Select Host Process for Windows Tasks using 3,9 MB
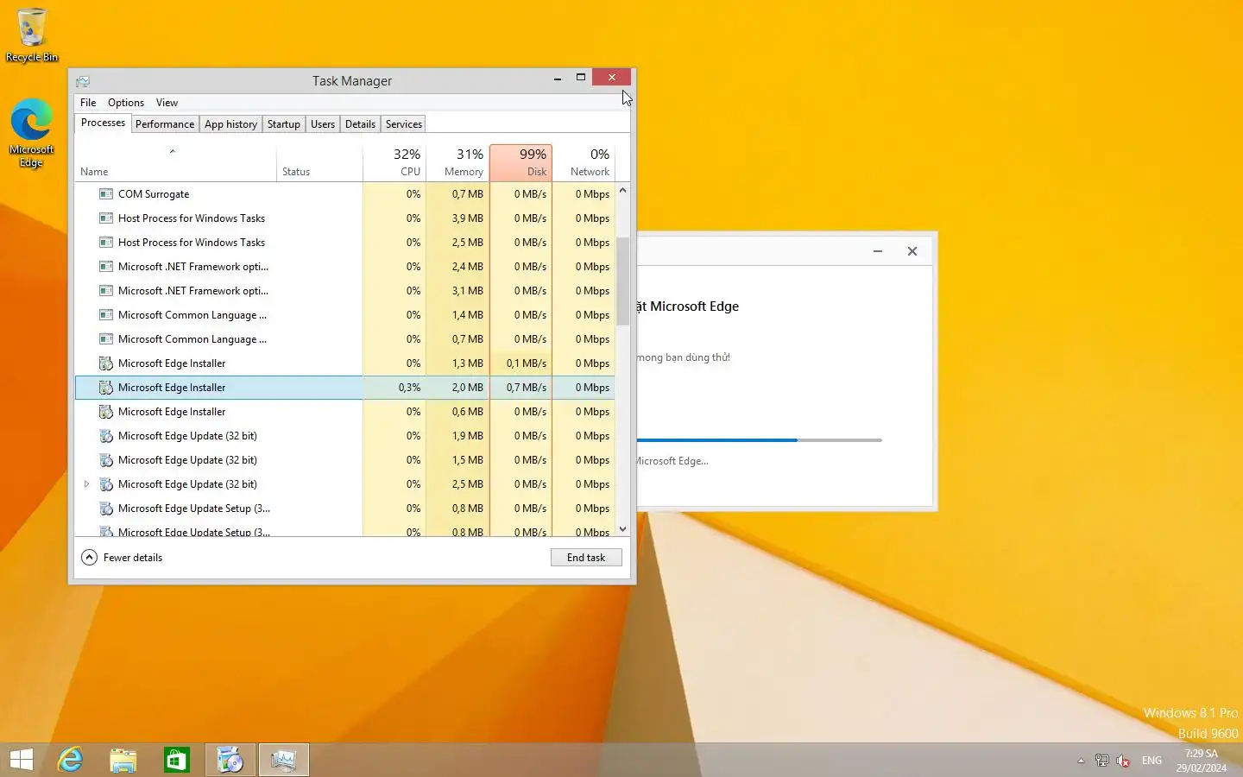The image size is (1243, 777). coord(345,218)
